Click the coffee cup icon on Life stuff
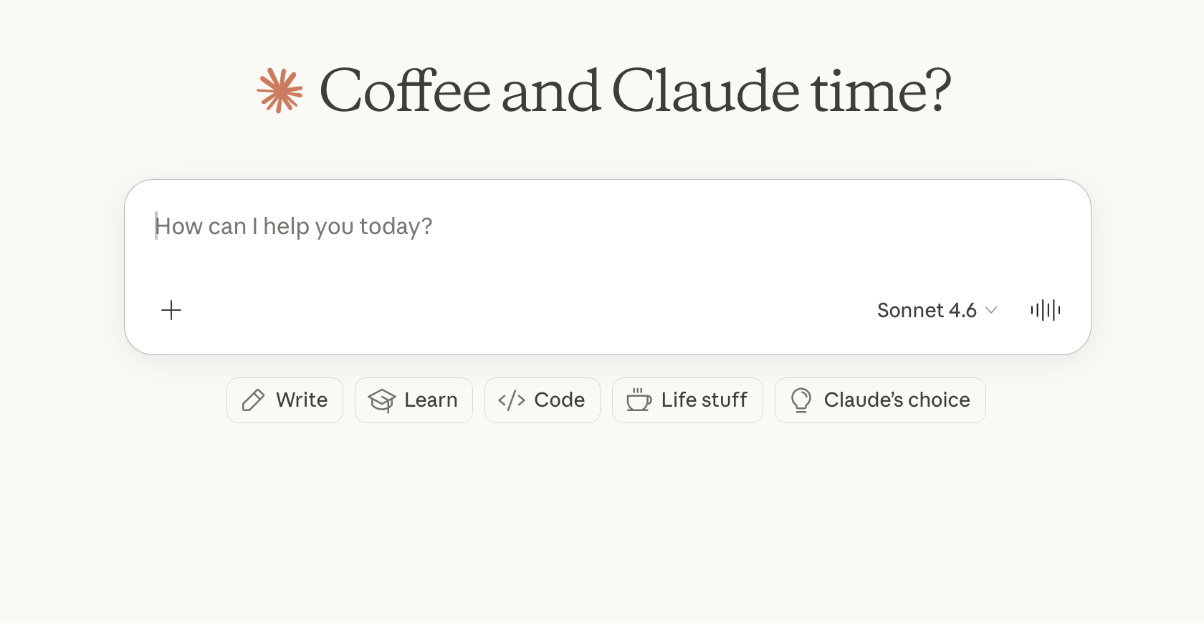Screen dimensions: 1204x623 (x=639, y=400)
